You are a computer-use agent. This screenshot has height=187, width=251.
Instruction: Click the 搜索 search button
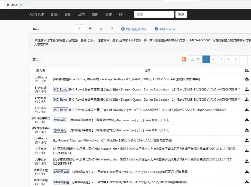pos(181,14)
